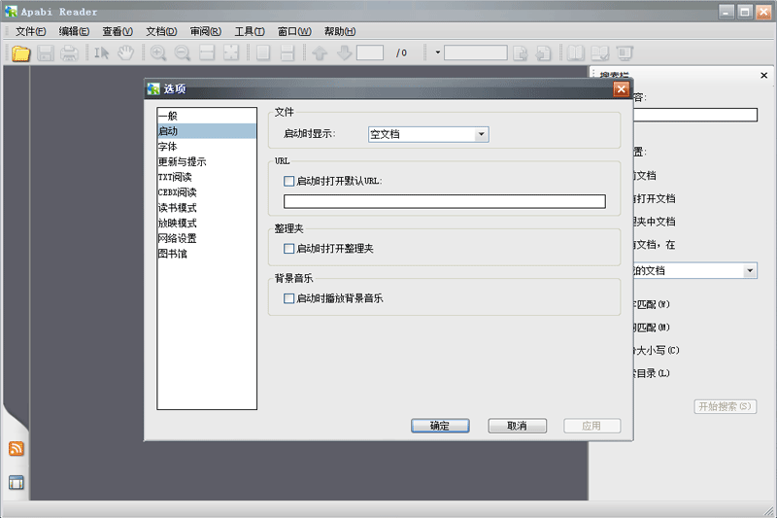This screenshot has width=777, height=518.
Task: Click the 应用 button
Action: tap(591, 426)
